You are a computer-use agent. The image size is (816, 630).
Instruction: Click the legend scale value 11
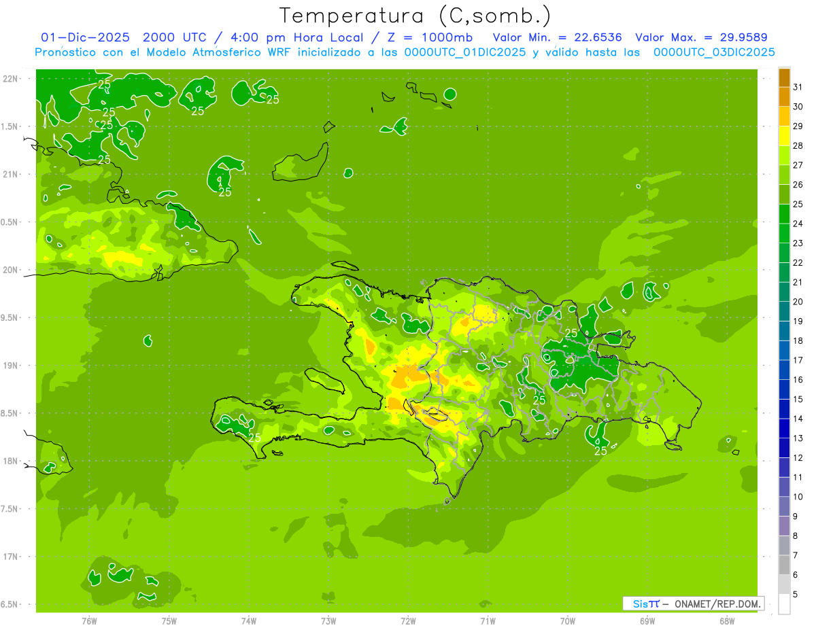click(798, 477)
